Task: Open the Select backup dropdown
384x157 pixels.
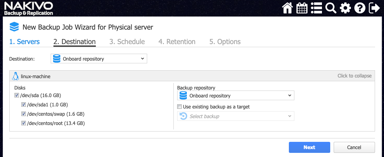Action: [235, 116]
